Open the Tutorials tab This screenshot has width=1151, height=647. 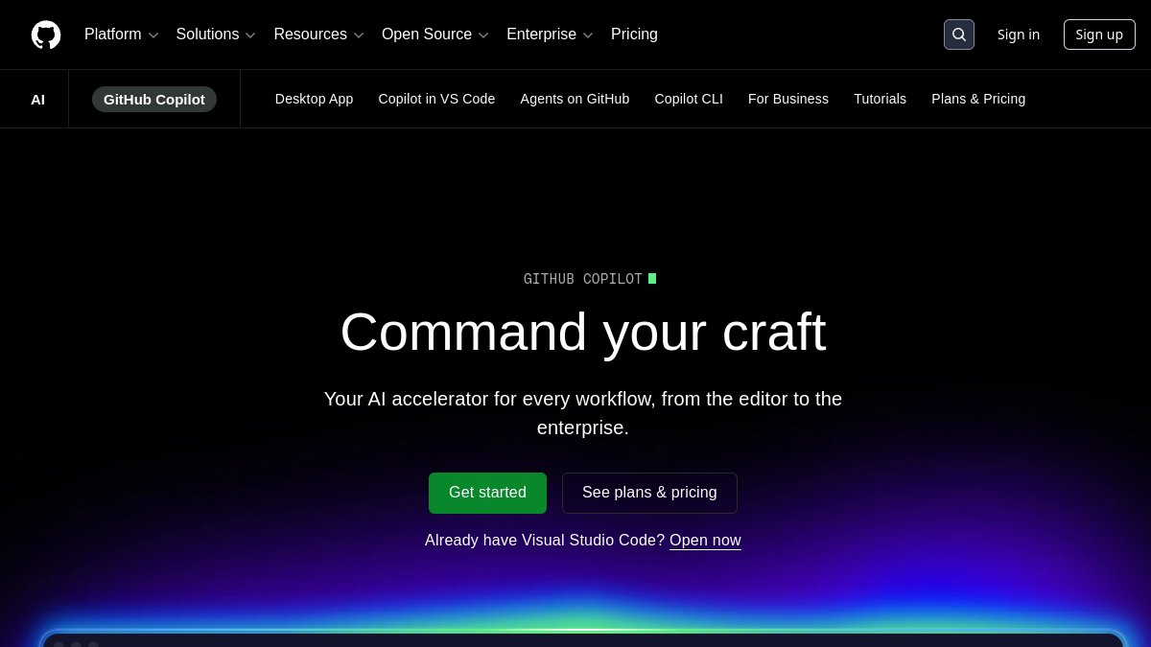880,99
